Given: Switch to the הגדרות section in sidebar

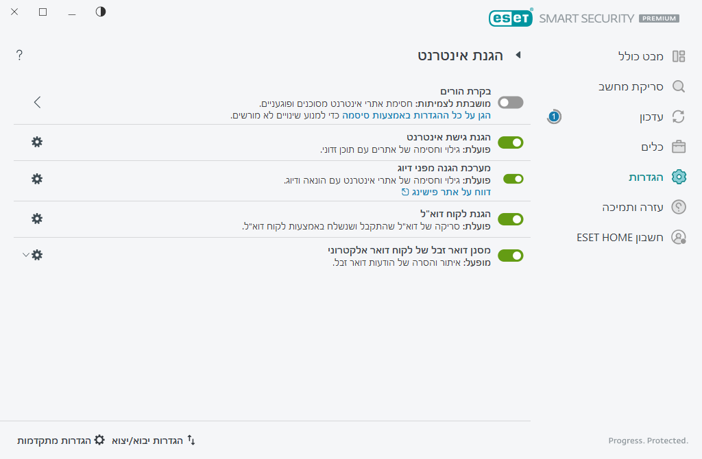Looking at the screenshot, I should pyautogui.click(x=646, y=177).
